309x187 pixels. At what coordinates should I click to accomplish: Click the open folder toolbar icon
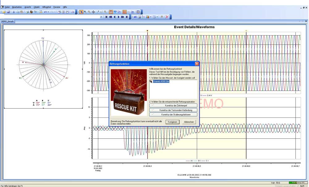(x=4, y=12)
